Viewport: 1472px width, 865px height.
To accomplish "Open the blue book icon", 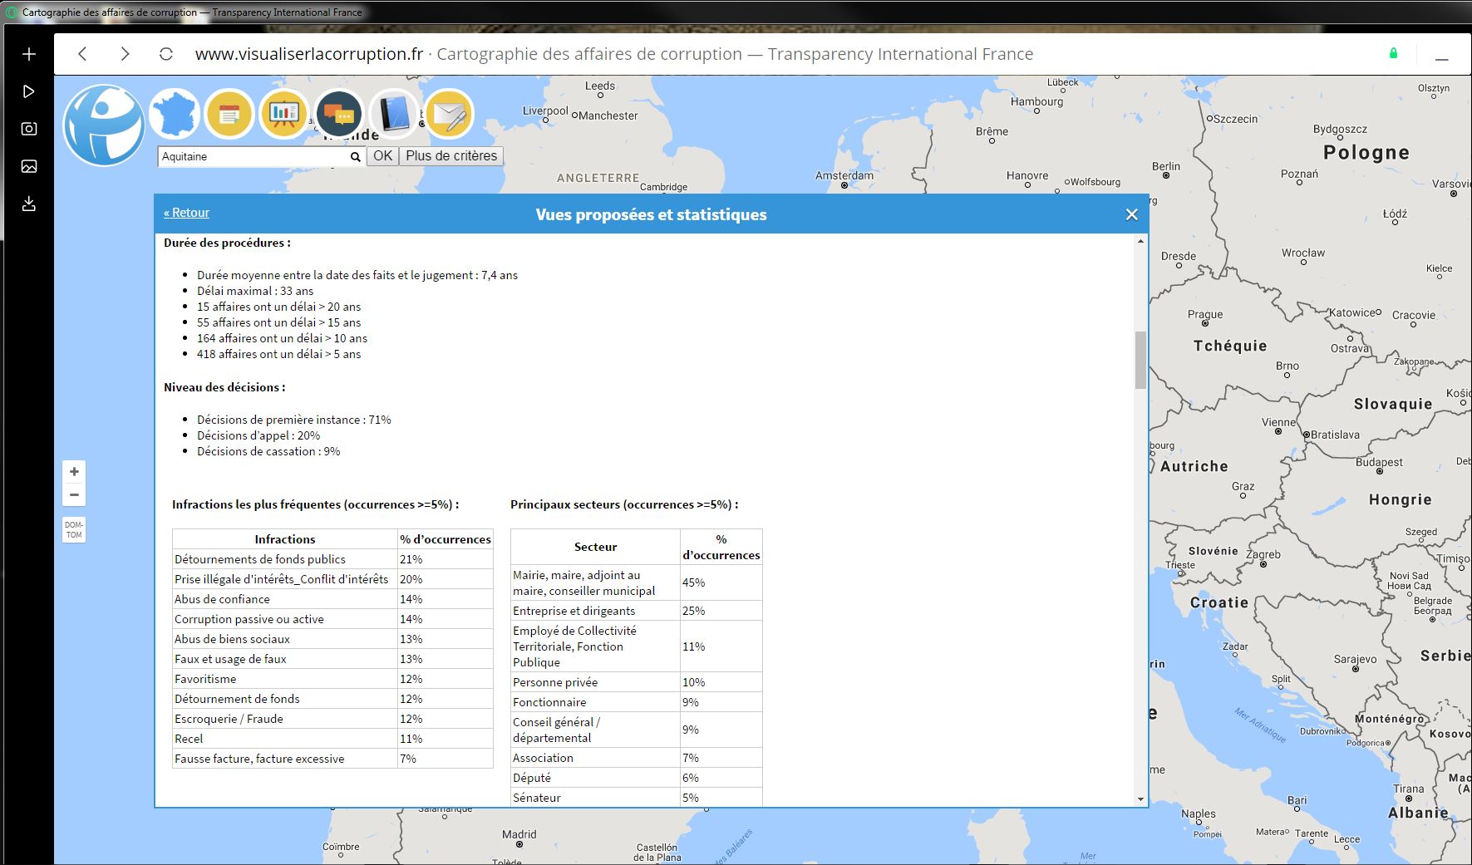I will [394, 114].
